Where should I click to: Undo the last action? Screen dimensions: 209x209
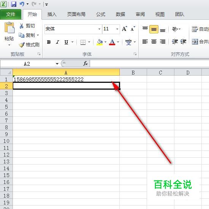(22, 4)
